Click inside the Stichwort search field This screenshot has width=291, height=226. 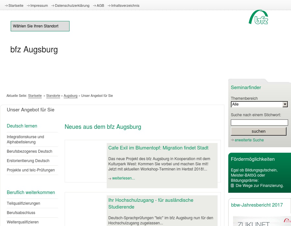259,122
